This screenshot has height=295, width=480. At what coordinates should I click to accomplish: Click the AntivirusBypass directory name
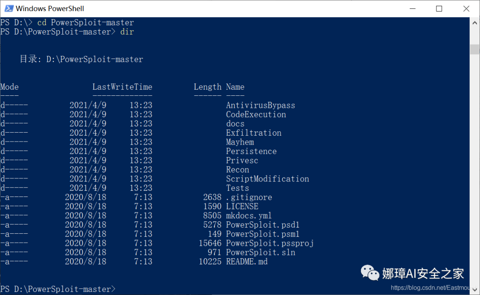tap(260, 106)
